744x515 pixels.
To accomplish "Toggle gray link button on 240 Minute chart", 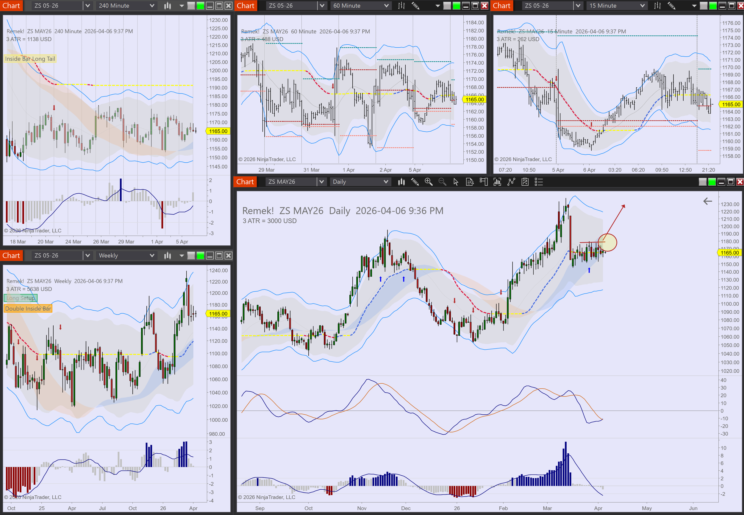I will (191, 5).
